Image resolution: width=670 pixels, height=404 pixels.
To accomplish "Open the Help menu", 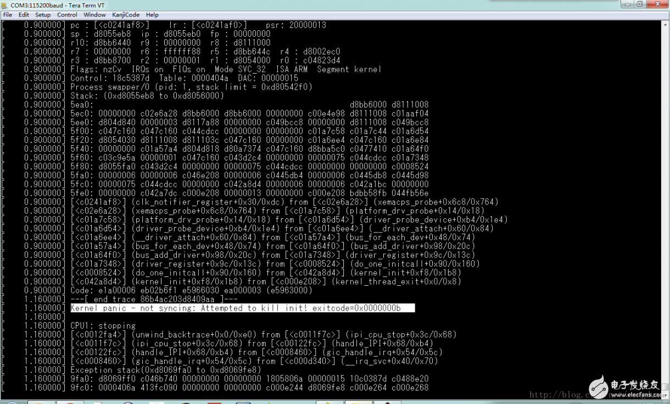I will 152,15.
